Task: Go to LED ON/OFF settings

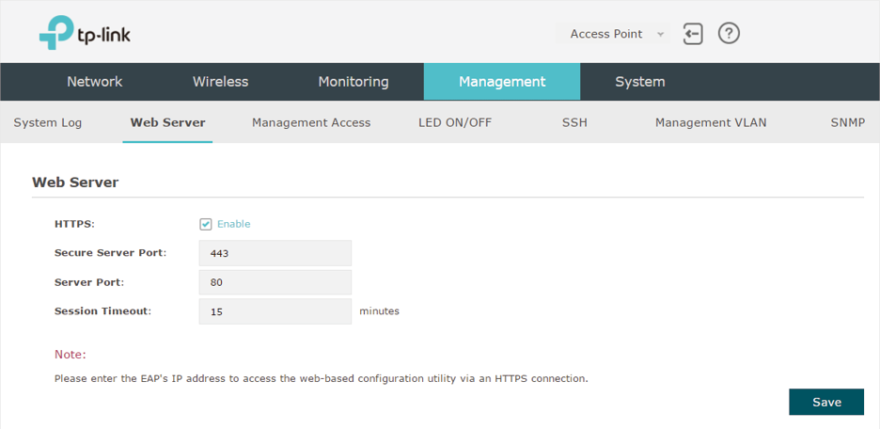Action: pos(455,122)
